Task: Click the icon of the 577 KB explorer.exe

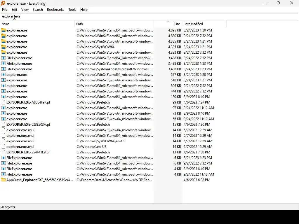Action: [x=4, y=74]
